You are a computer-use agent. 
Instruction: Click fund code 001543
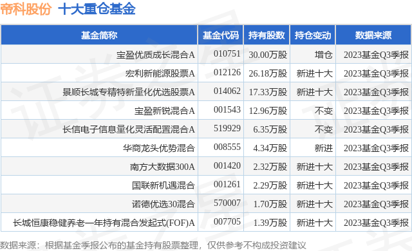tap(227, 109)
